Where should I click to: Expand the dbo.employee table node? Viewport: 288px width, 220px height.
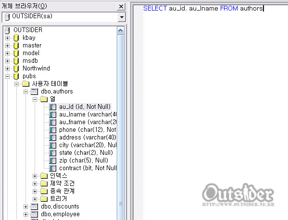25,214
